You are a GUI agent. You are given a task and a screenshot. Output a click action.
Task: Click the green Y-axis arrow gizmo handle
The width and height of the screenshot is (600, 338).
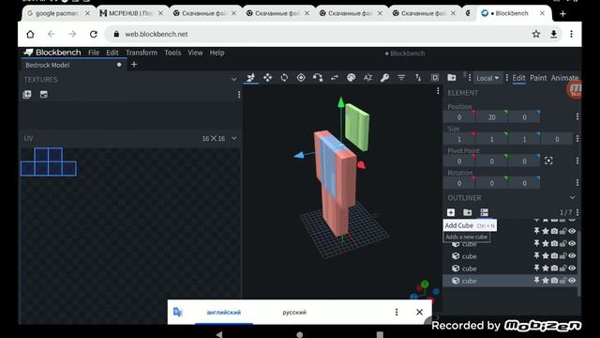coord(340,102)
